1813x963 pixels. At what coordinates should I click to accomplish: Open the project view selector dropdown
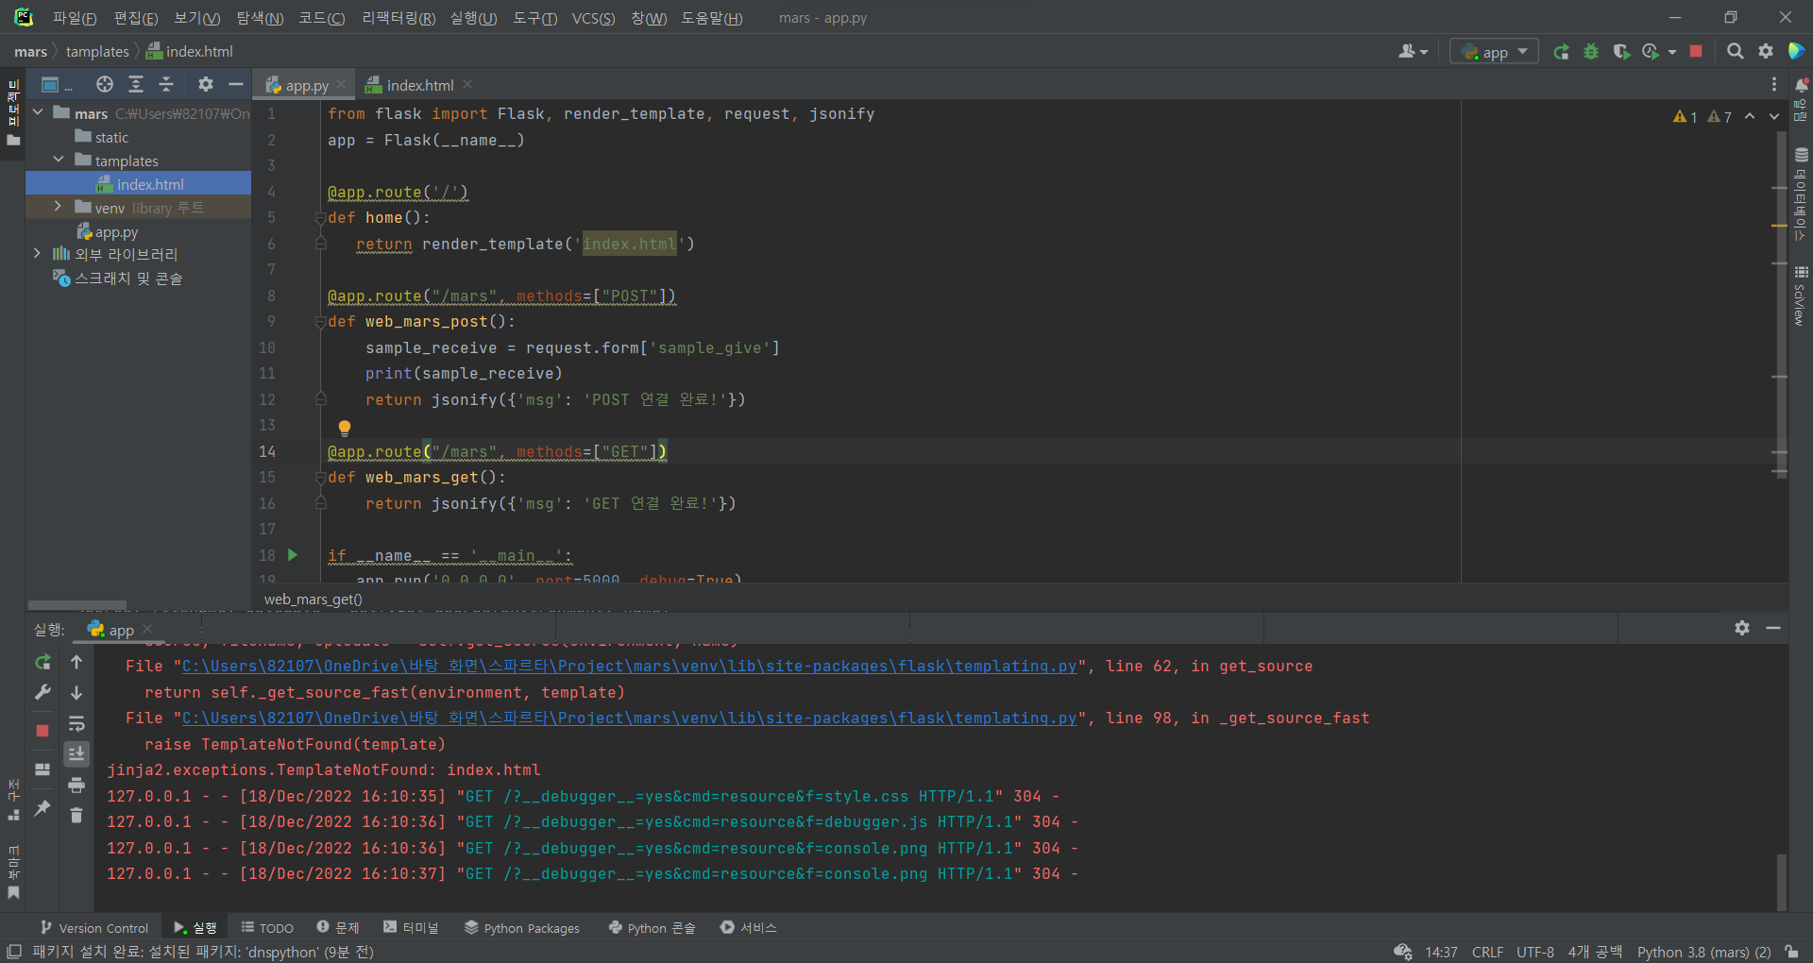pyautogui.click(x=57, y=85)
